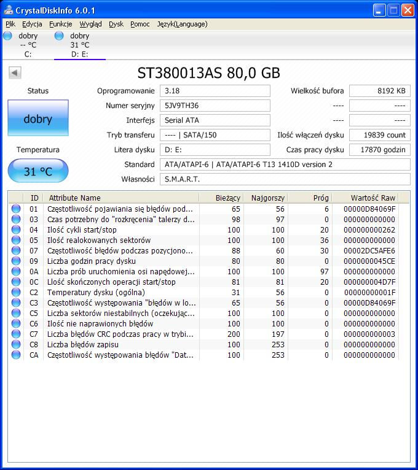418x470 pixels.
Task: Open the Edycja menu
Action: pos(32,24)
